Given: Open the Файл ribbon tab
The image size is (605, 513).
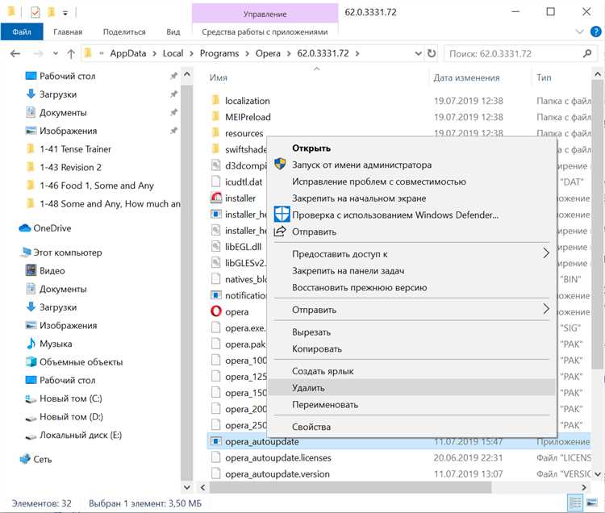Looking at the screenshot, I should pyautogui.click(x=22, y=31).
